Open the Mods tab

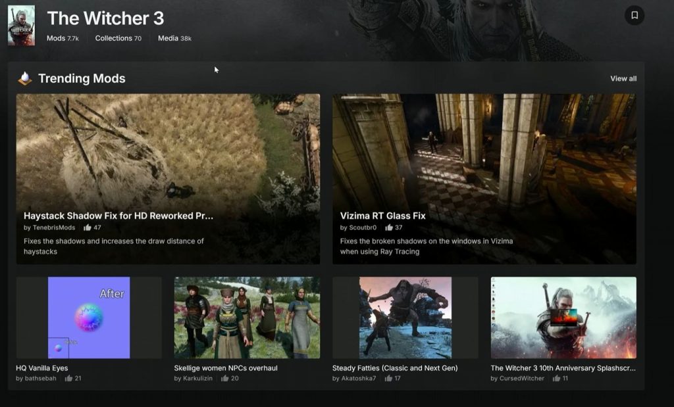tap(63, 38)
